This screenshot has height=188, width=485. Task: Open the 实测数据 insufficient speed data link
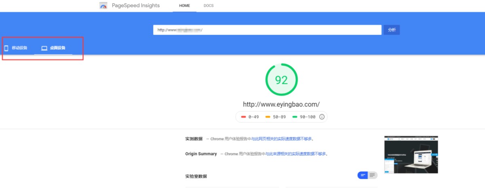click(282, 139)
